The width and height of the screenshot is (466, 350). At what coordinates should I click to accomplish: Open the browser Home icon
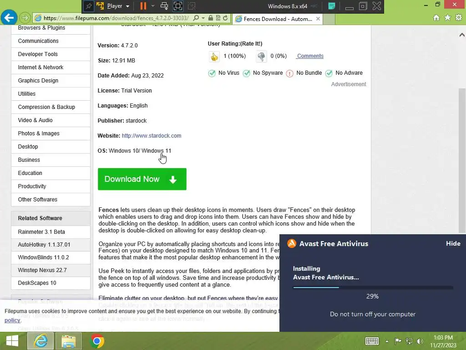436,18
